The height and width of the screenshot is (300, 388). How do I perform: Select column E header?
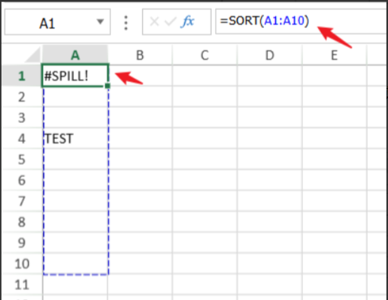[335, 55]
